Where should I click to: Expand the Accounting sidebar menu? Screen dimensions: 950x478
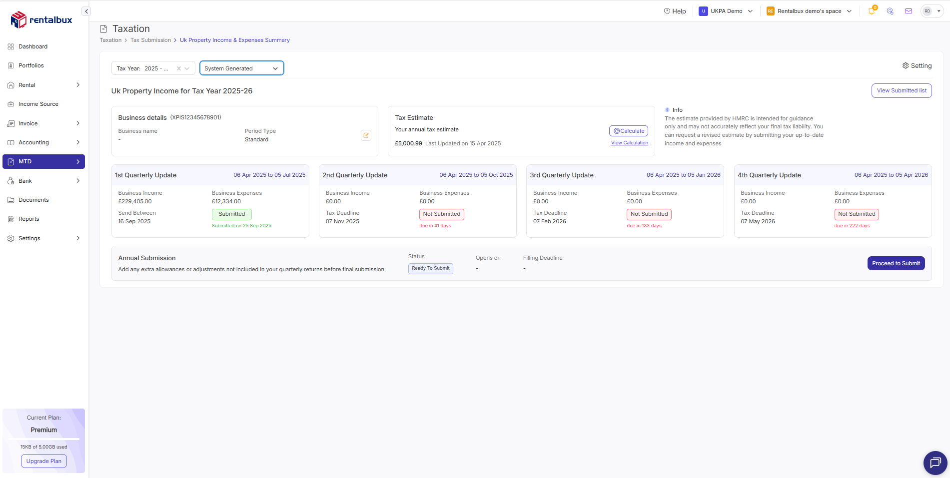[43, 142]
